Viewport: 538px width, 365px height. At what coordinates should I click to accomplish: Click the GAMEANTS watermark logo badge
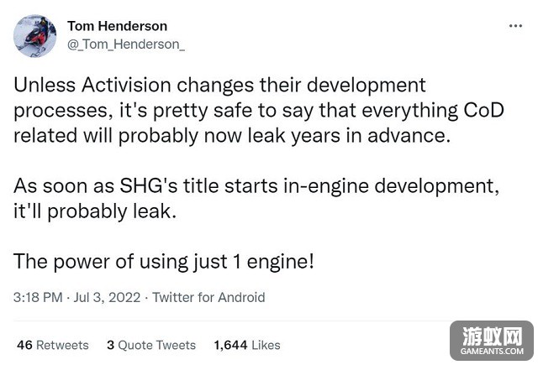pos(492,341)
